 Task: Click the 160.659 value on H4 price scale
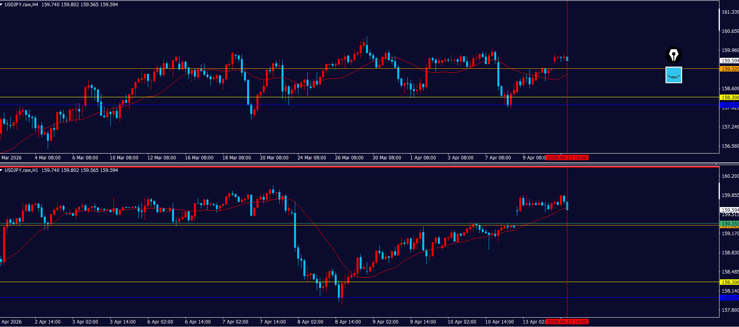click(730, 31)
